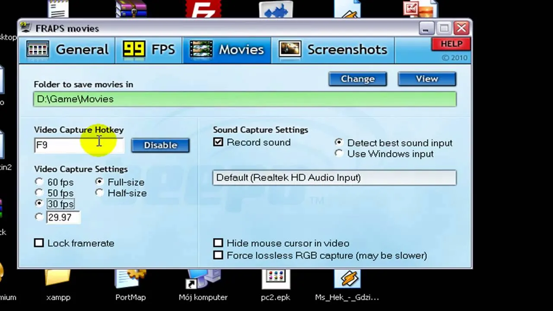Click the Disable hotkey button
Screen dimensions: 553x311
pyautogui.click(x=160, y=145)
